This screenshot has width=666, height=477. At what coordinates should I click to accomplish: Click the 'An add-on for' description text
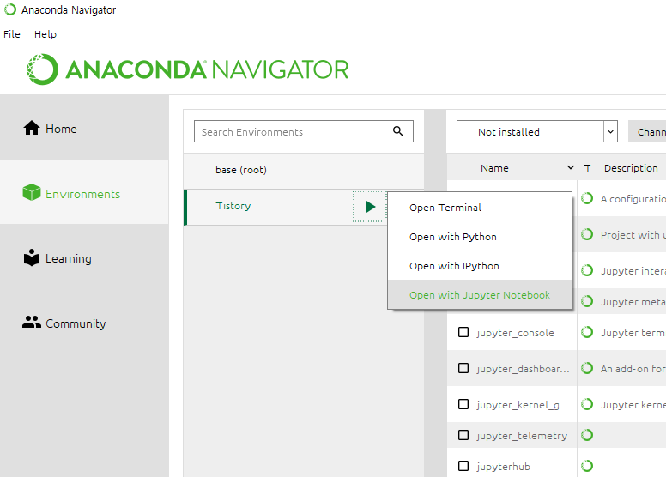tap(633, 369)
